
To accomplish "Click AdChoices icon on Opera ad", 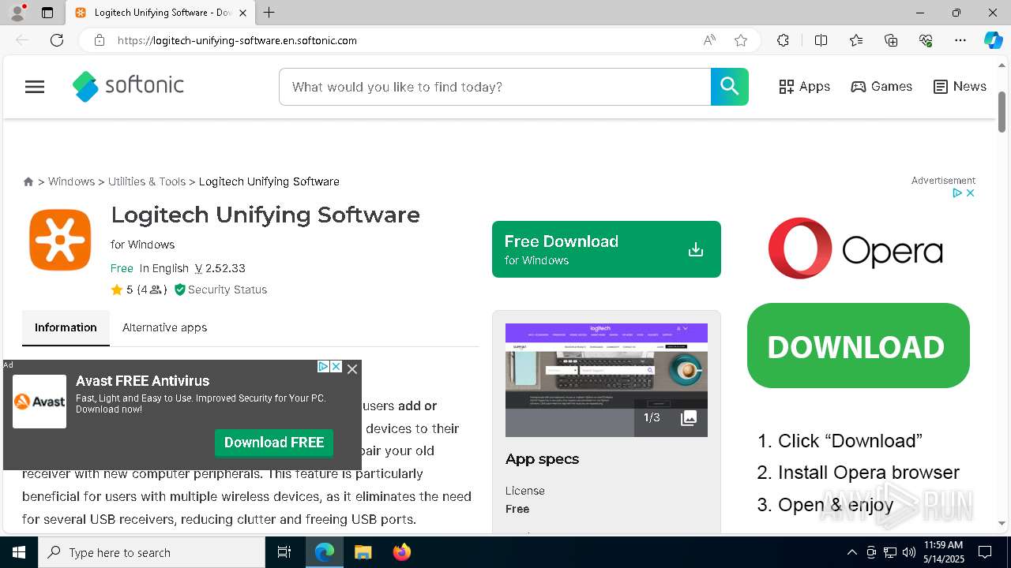I will [957, 192].
